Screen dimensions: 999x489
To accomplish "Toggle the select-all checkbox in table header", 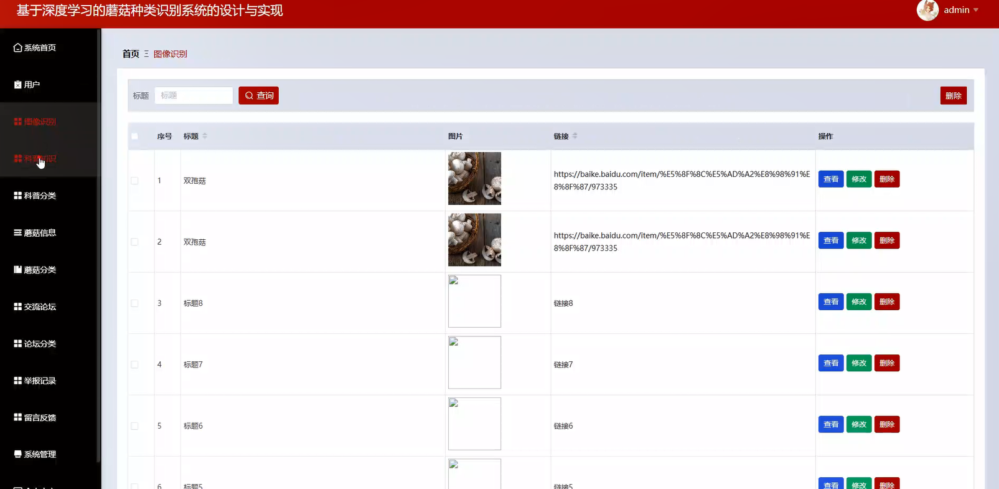I will [x=134, y=136].
